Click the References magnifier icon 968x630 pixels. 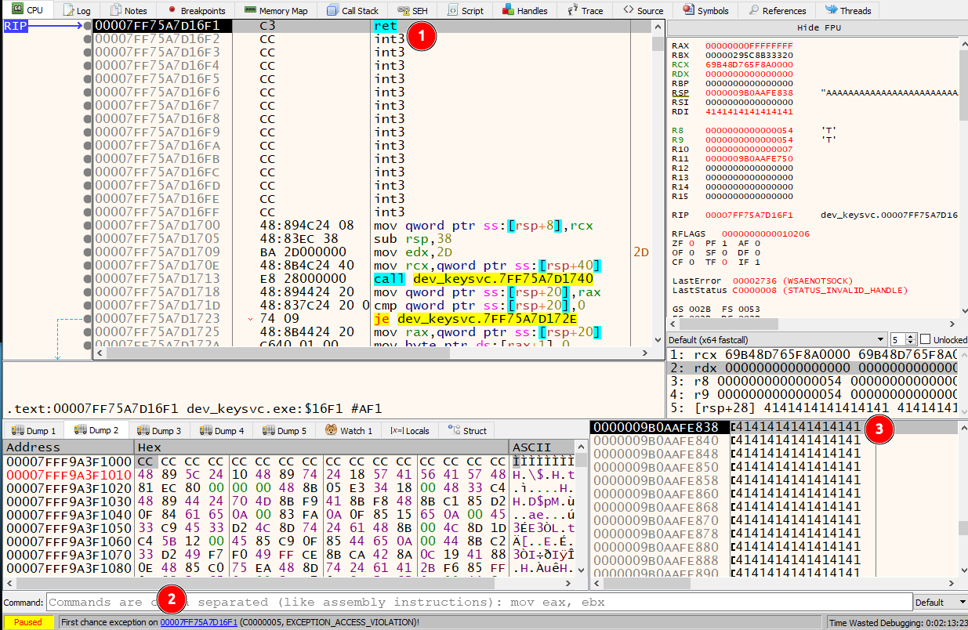[x=753, y=10]
